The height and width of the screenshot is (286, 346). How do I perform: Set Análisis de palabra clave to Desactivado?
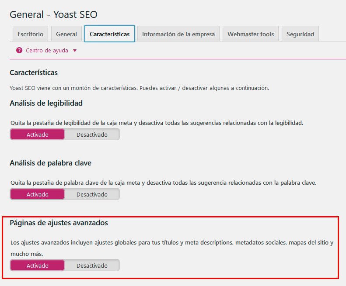pos(92,194)
